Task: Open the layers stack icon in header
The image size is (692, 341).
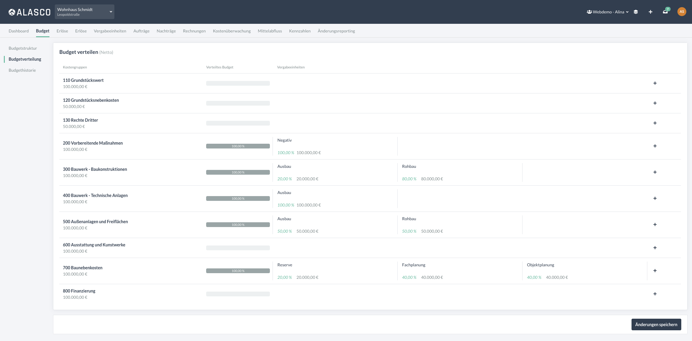Action: click(x=636, y=12)
